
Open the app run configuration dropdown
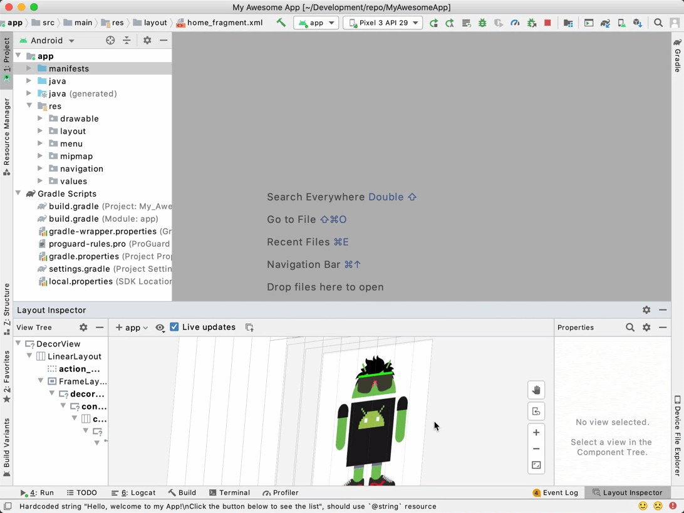coord(317,23)
